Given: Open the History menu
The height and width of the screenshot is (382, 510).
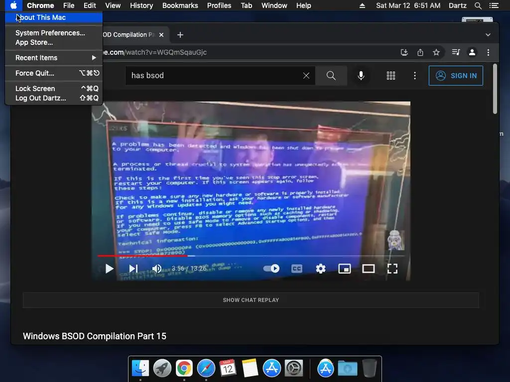Looking at the screenshot, I should click(141, 5).
